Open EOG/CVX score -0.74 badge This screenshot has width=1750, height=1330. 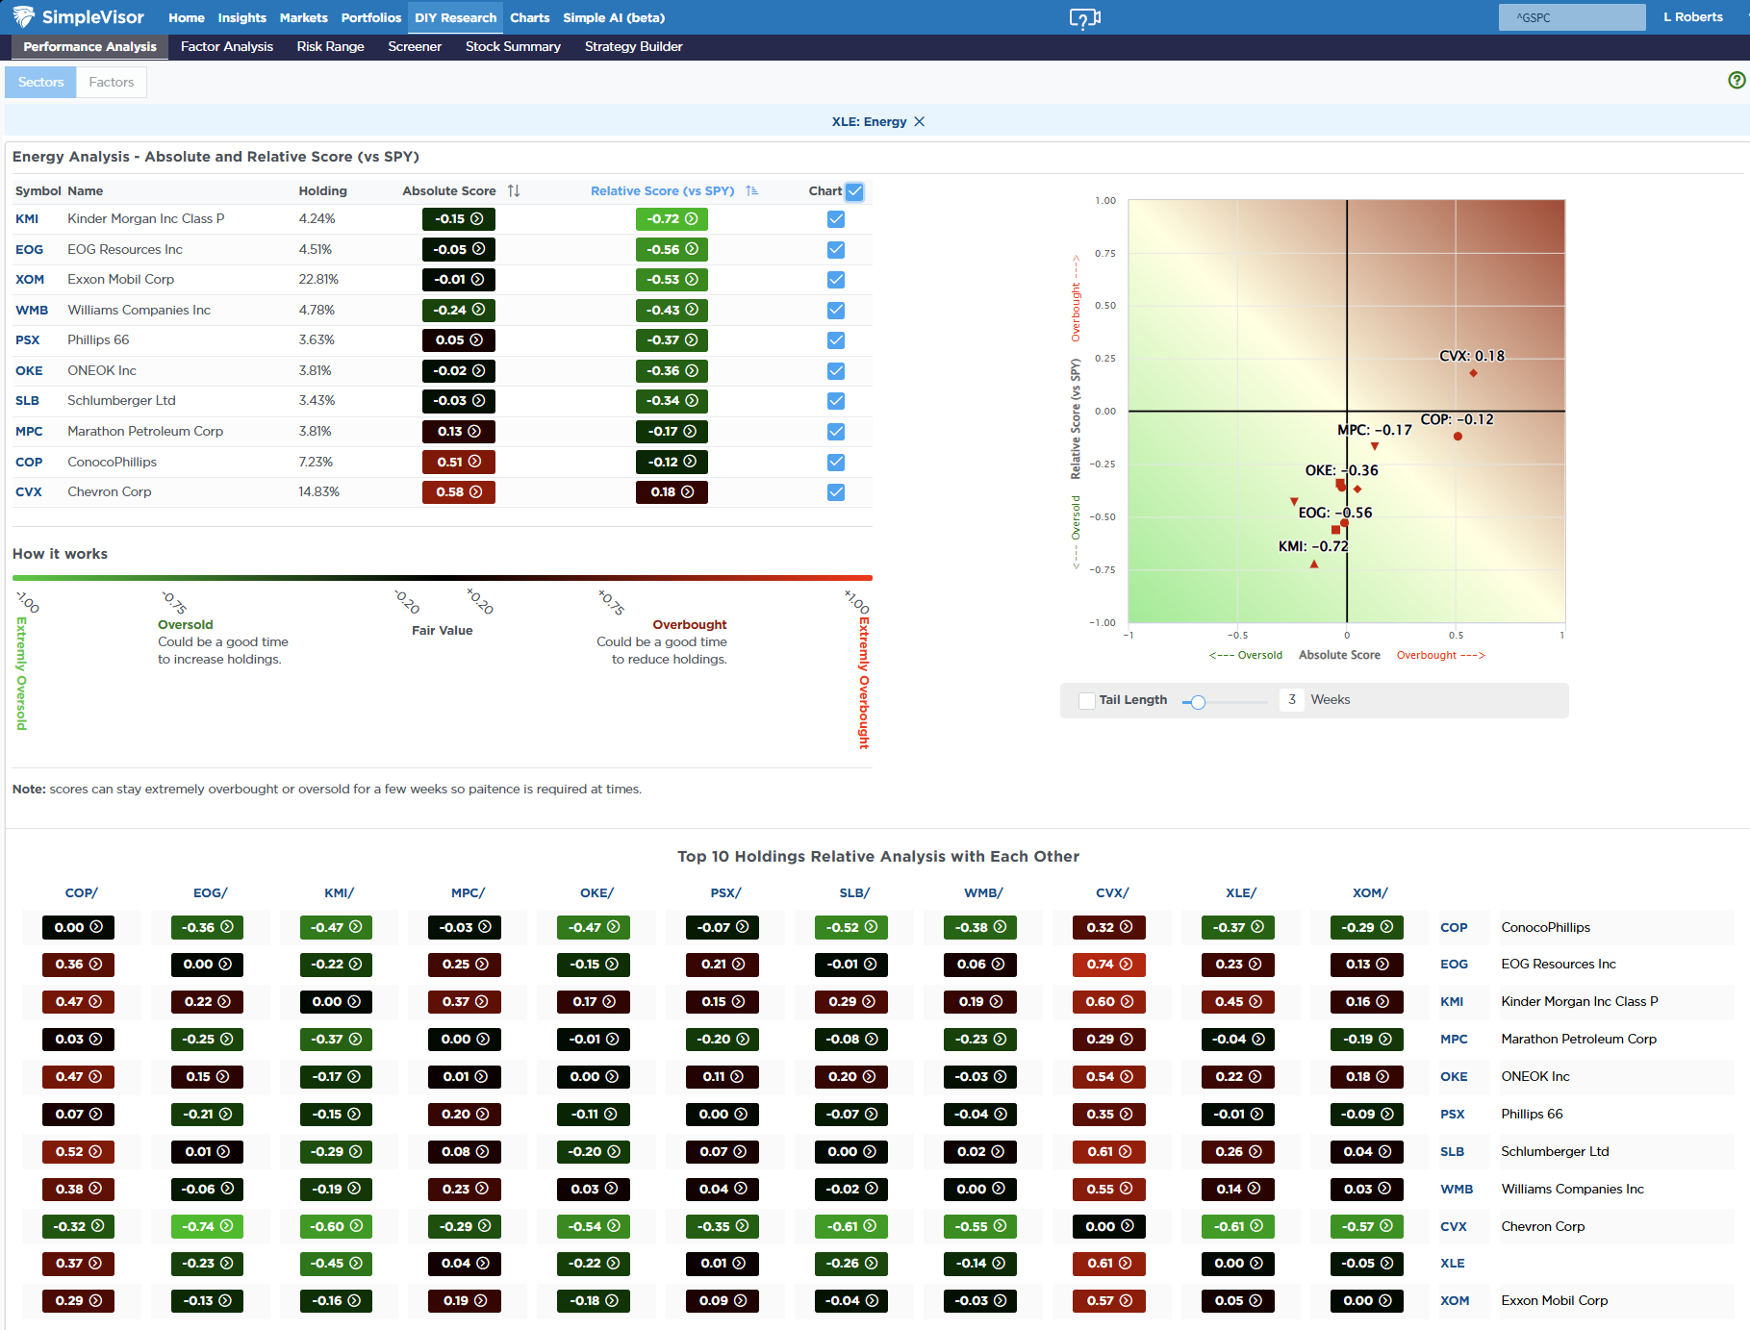coord(207,1226)
